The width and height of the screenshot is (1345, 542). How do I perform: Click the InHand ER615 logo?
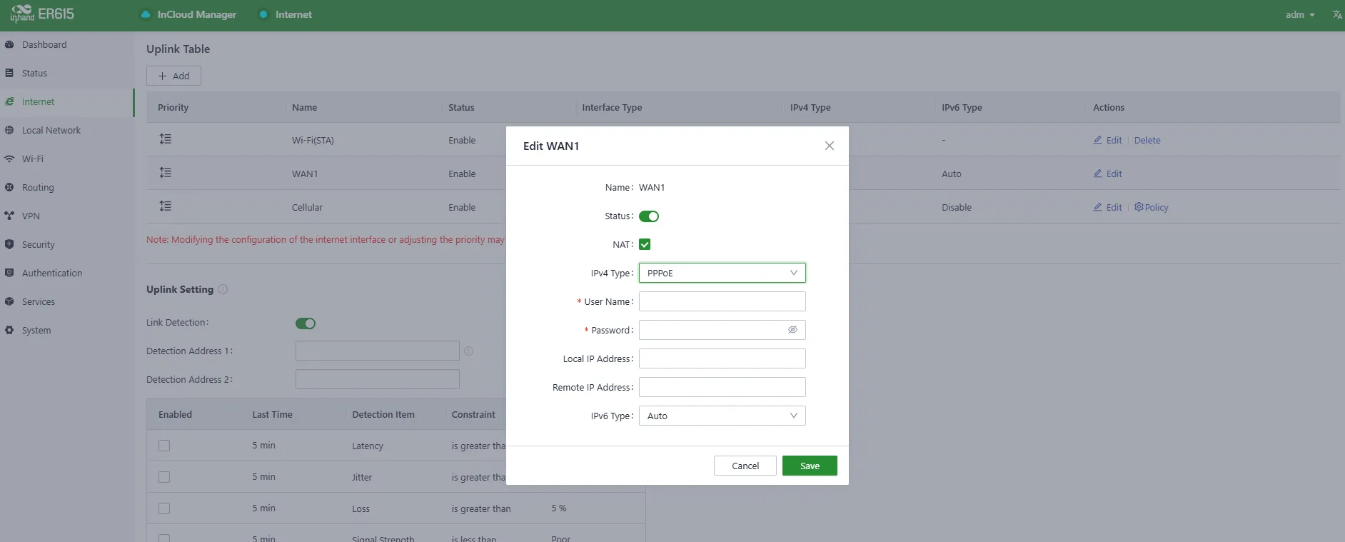coord(42,14)
